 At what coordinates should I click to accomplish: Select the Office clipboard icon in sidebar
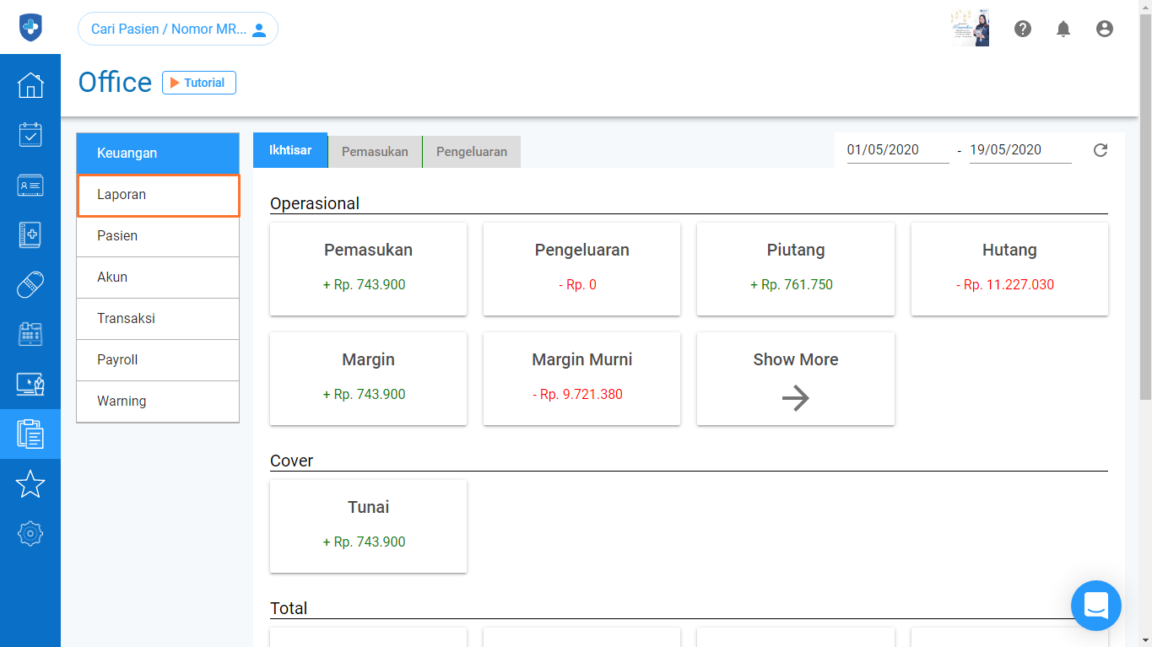coord(30,434)
